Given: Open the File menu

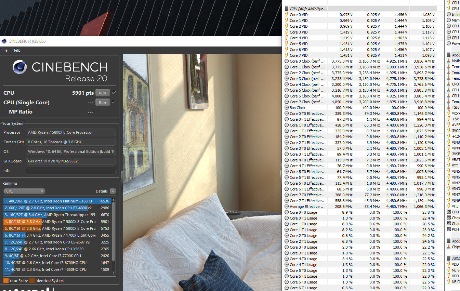Looking at the screenshot, I should tap(4, 50).
